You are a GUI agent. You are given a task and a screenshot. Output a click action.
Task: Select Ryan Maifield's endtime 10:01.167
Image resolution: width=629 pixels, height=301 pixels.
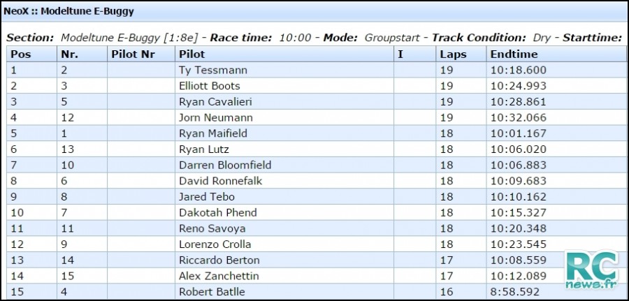coord(519,133)
